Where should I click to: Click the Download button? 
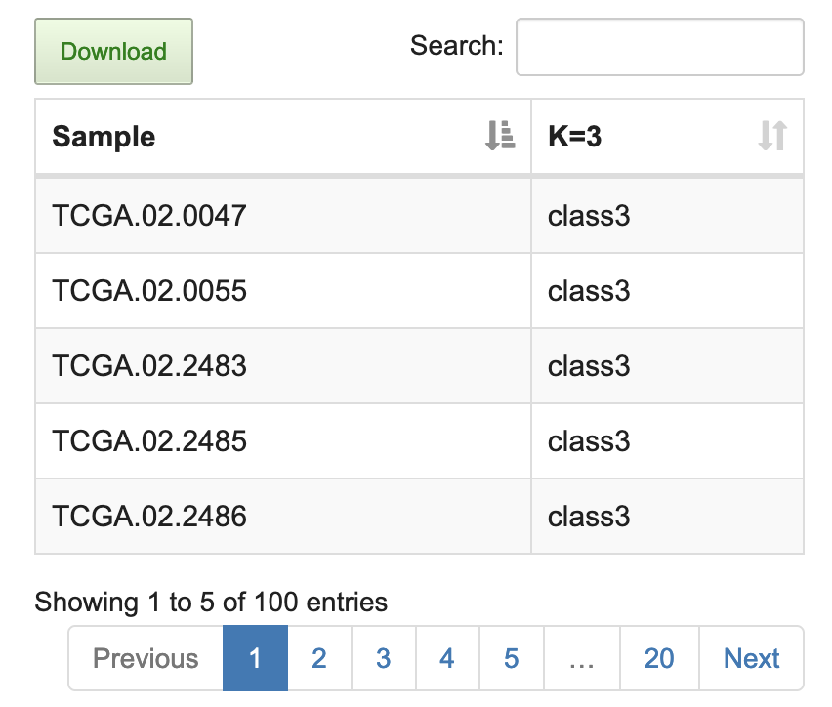(113, 52)
